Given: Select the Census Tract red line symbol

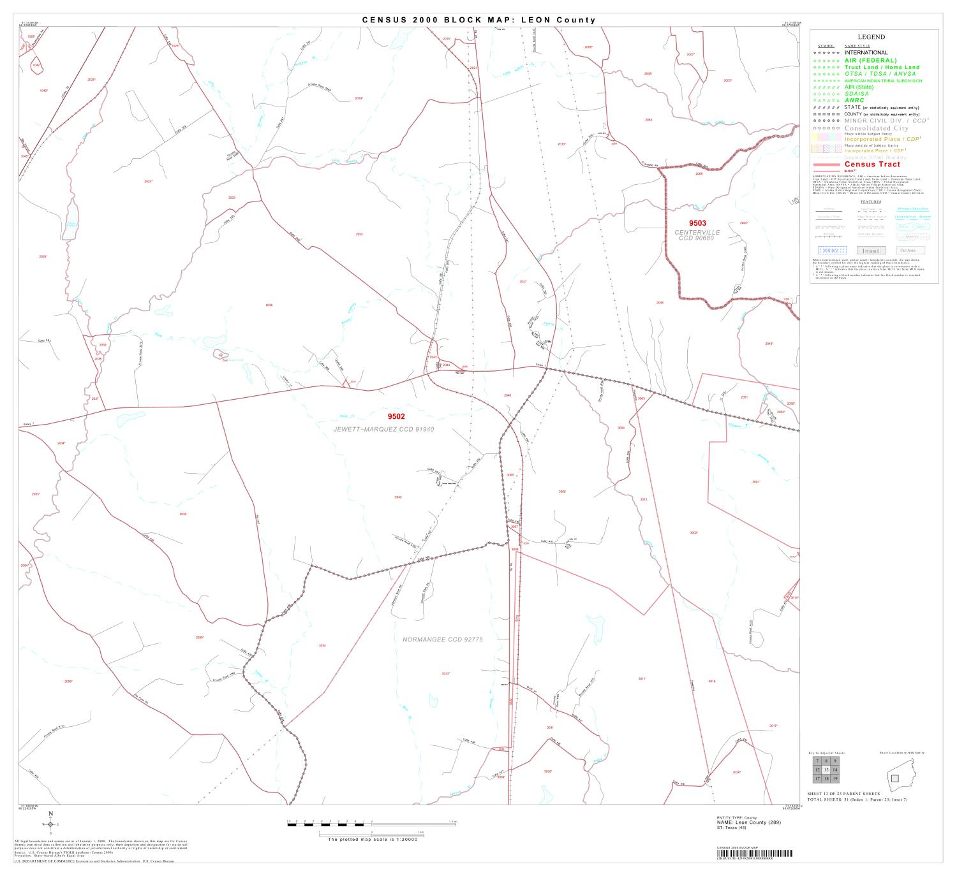Looking at the screenshot, I should (x=826, y=164).
